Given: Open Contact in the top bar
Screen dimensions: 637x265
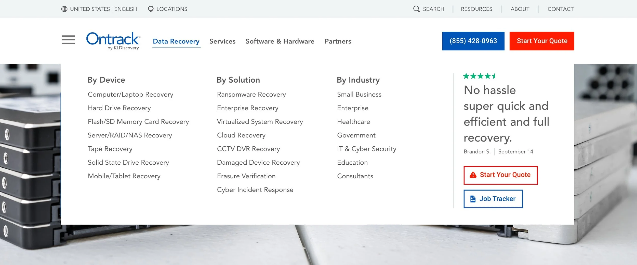Looking at the screenshot, I should tap(561, 9).
